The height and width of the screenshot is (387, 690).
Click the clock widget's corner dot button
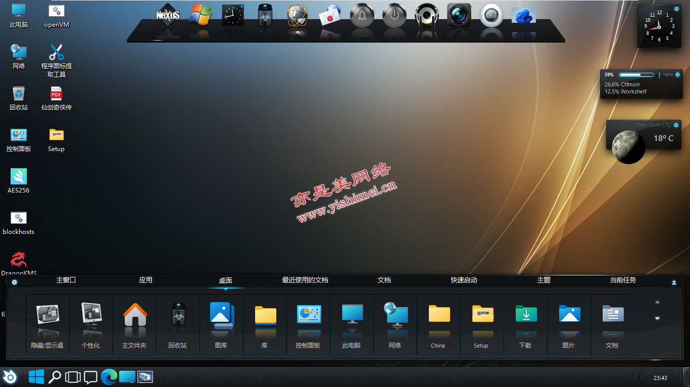[676, 8]
